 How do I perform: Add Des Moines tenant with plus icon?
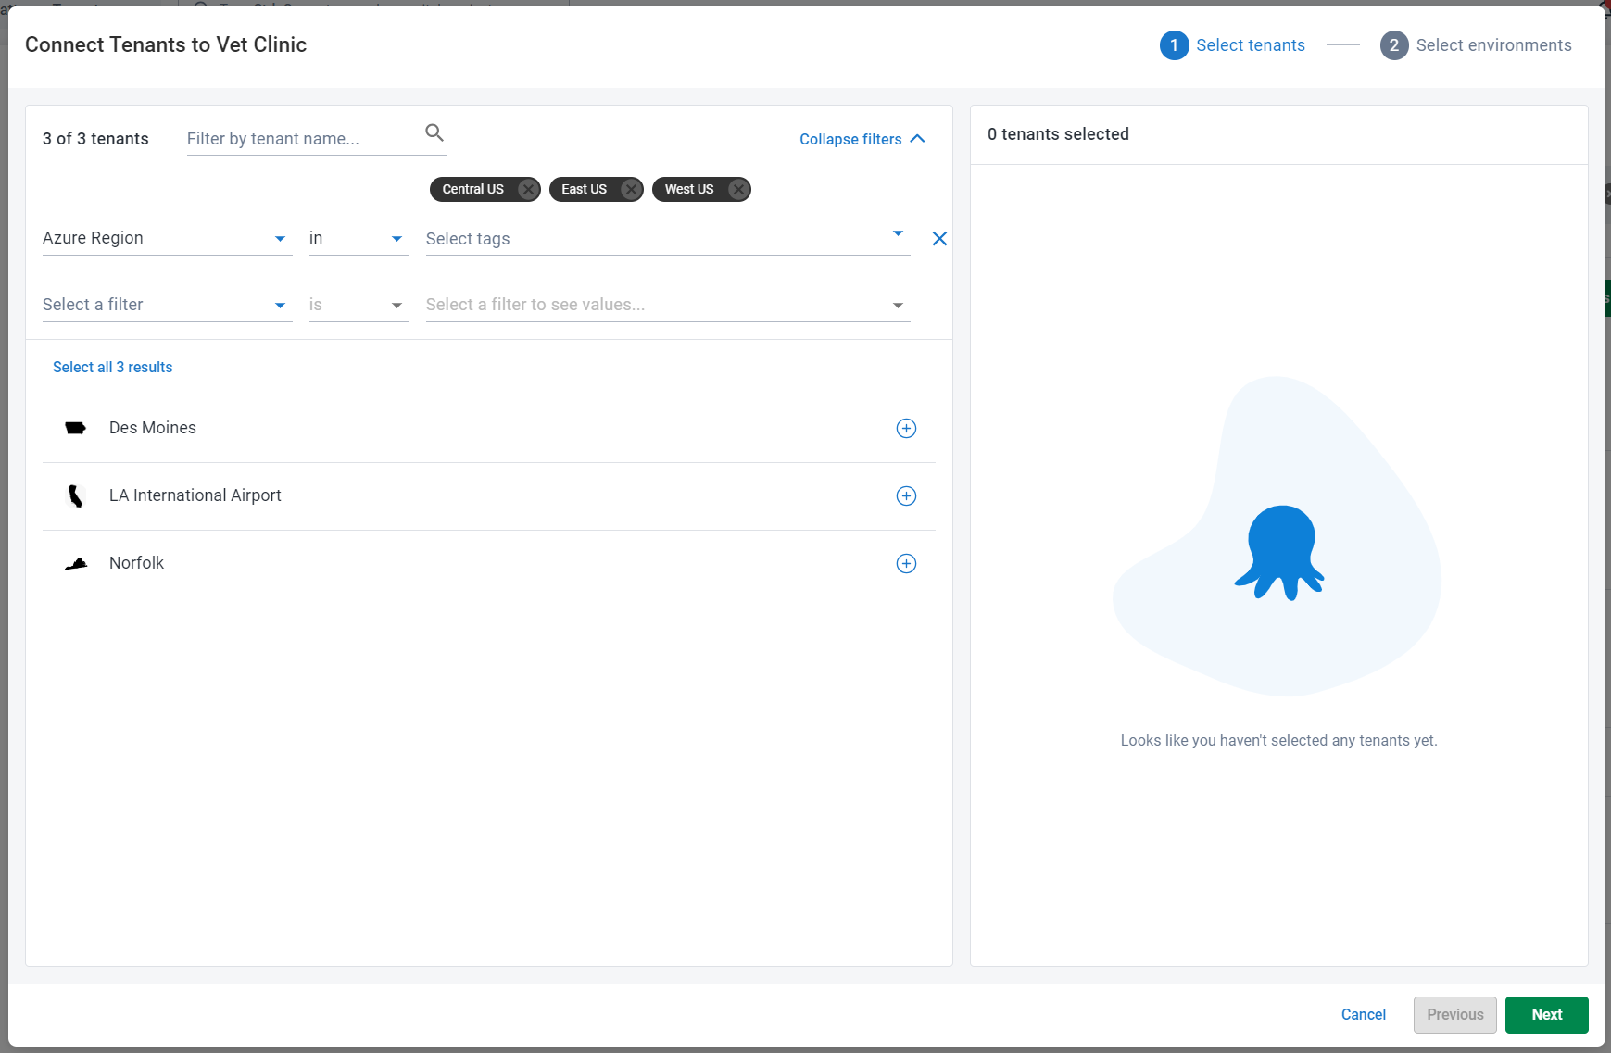(x=906, y=428)
